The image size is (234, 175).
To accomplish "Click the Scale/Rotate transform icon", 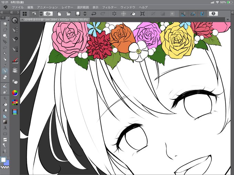I will 142,14.
